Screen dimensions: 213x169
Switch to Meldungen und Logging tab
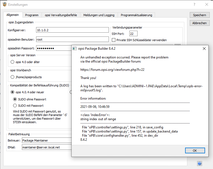pos(99,15)
